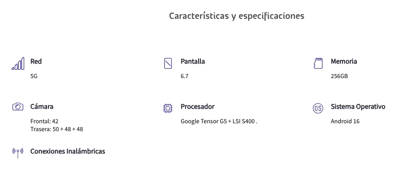Image resolution: width=403 pixels, height=175 pixels.
Task: Select the Características y especificaciones heading
Action: 237,16
